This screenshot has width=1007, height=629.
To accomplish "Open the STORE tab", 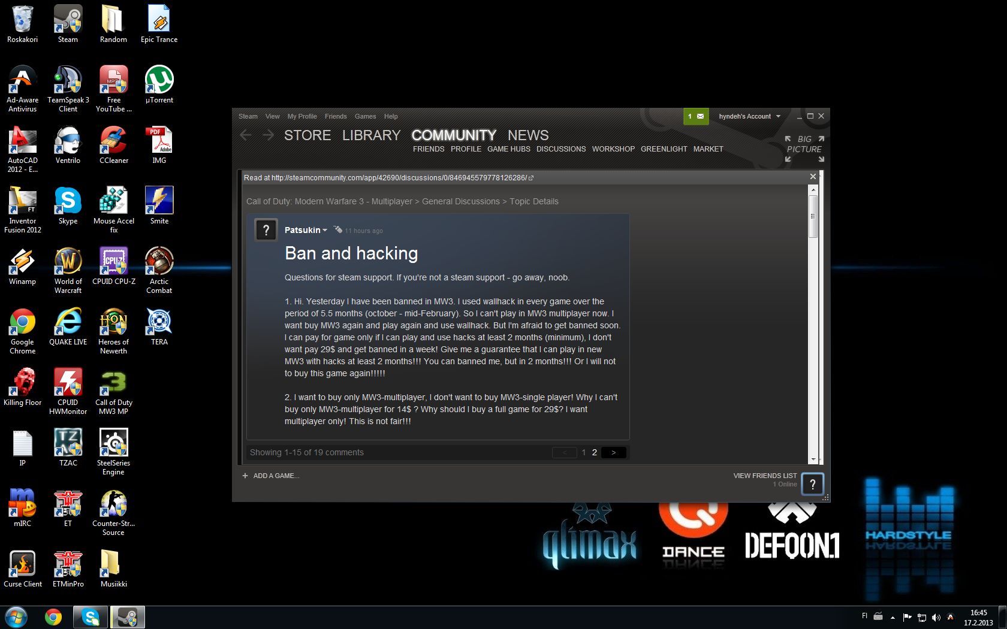I will click(307, 135).
